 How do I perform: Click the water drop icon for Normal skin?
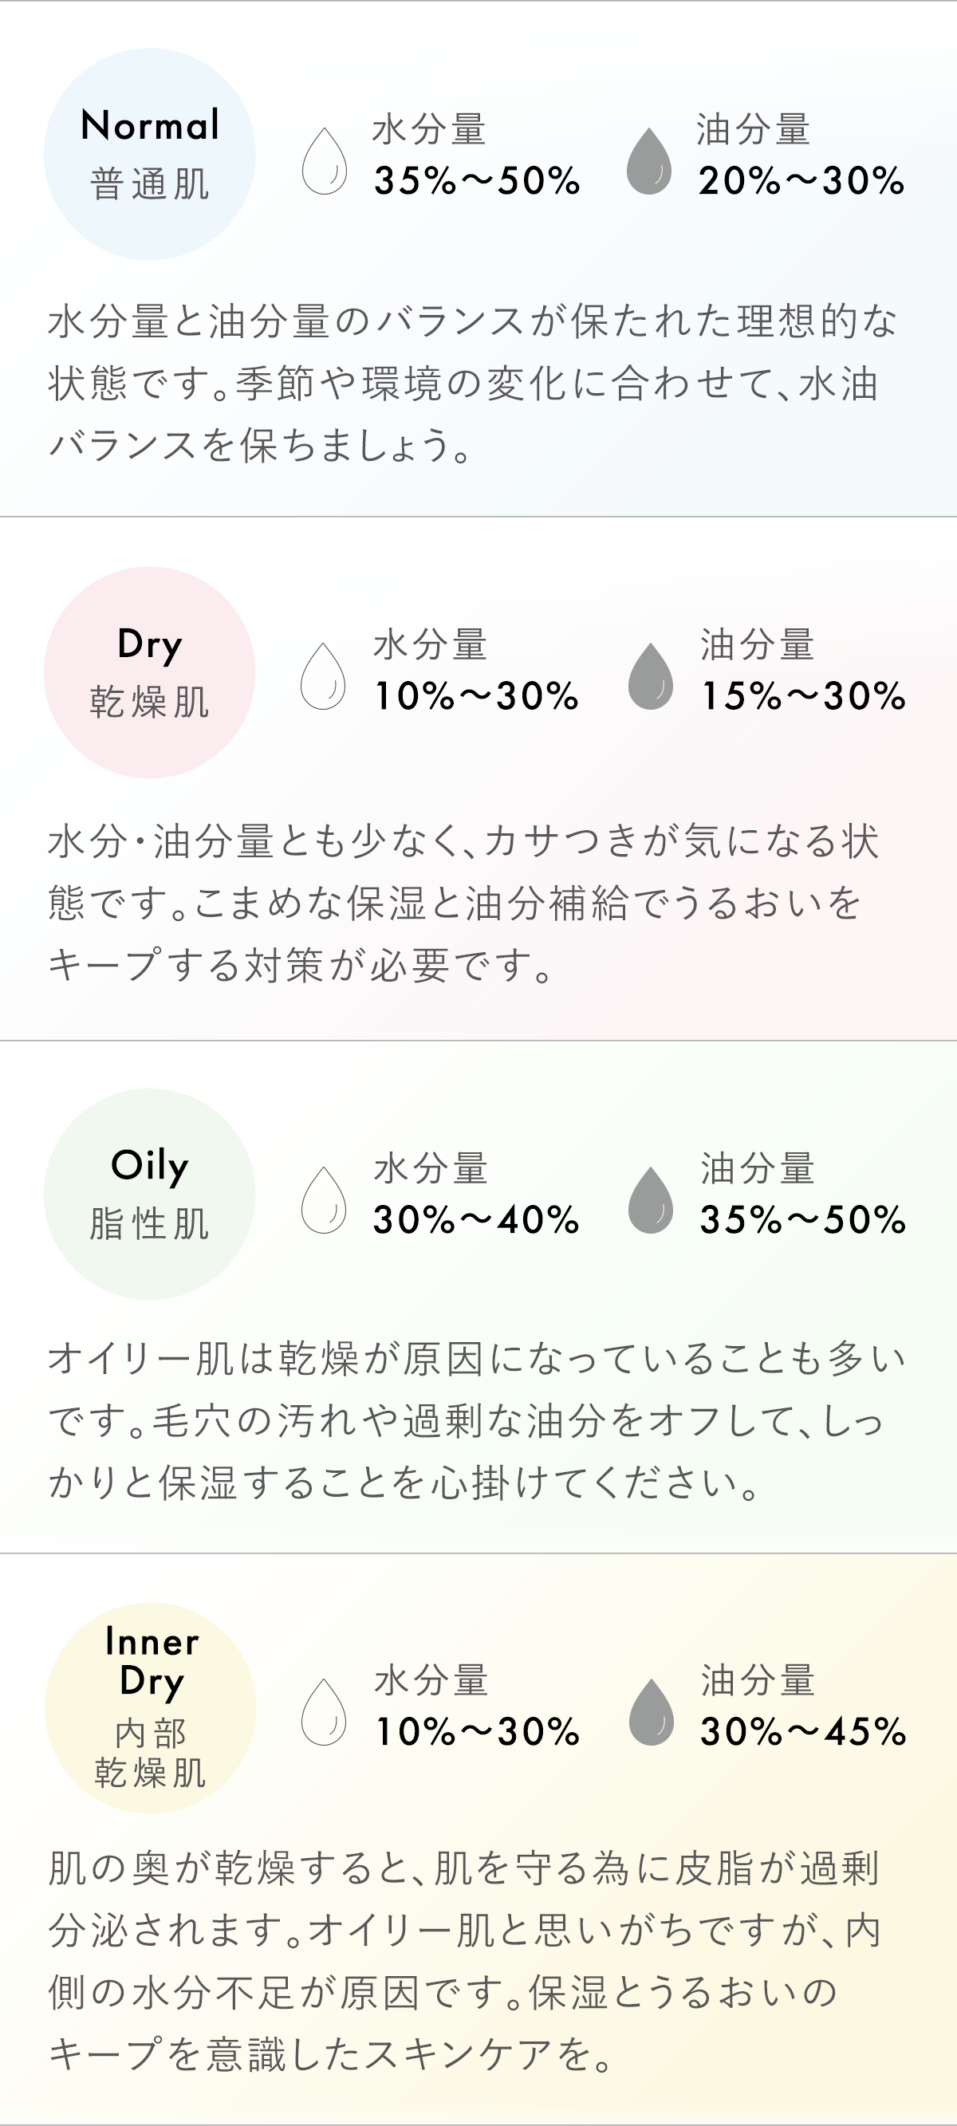[325, 161]
